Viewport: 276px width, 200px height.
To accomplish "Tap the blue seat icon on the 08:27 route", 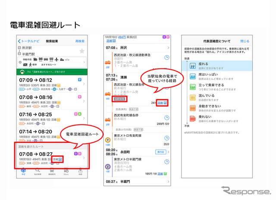I will (x=60, y=160).
